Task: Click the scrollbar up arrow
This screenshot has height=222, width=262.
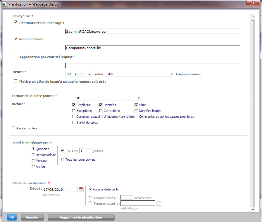Action: pyautogui.click(x=253, y=17)
